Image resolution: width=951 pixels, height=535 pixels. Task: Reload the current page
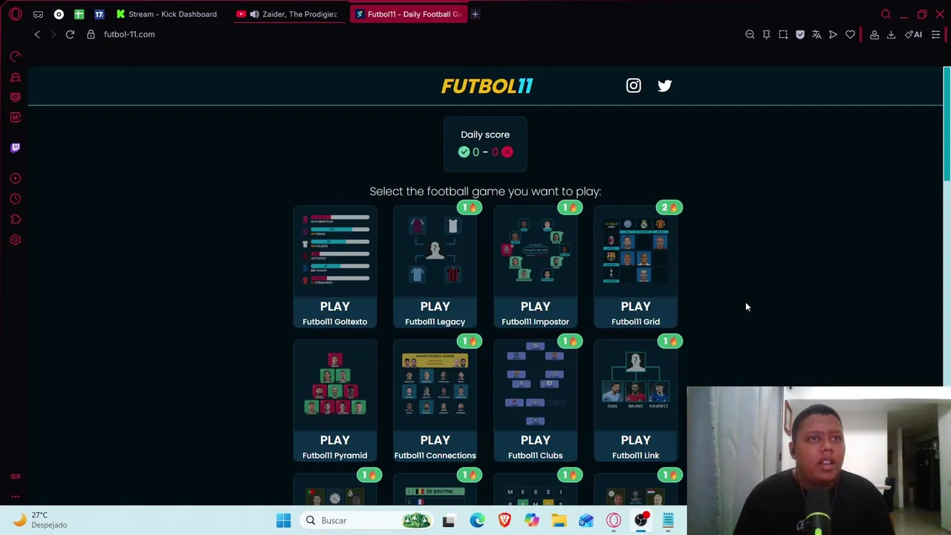[x=70, y=34]
